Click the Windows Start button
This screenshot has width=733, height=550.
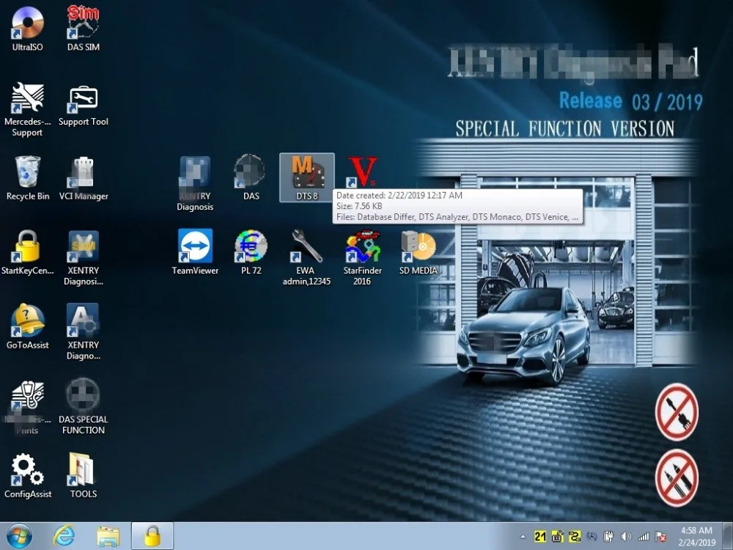(x=18, y=536)
